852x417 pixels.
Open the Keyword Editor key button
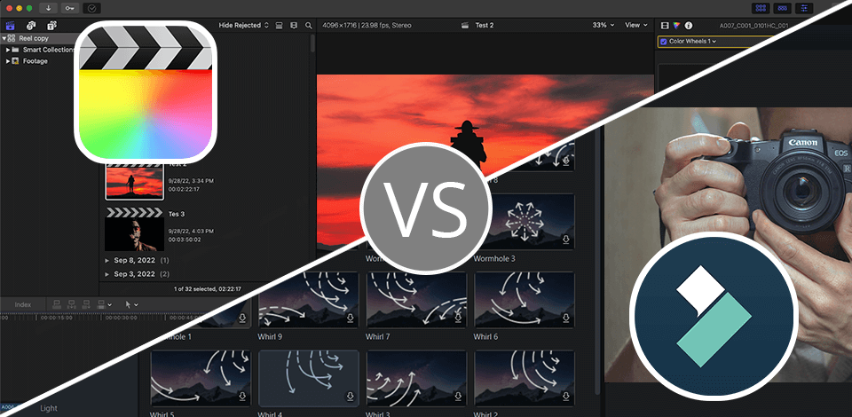69,8
